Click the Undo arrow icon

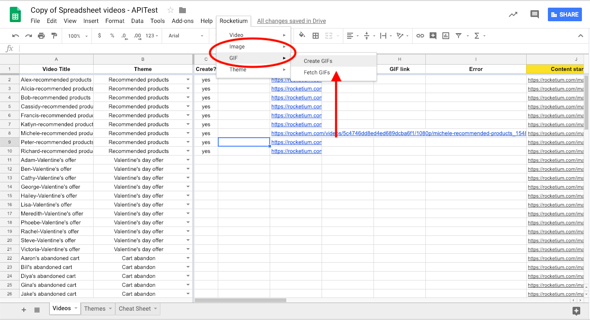point(16,36)
